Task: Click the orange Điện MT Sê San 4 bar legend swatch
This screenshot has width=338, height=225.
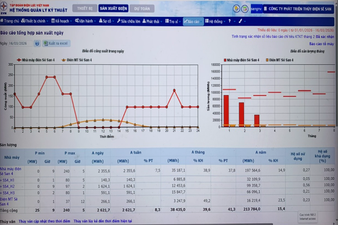Action: (x=267, y=60)
